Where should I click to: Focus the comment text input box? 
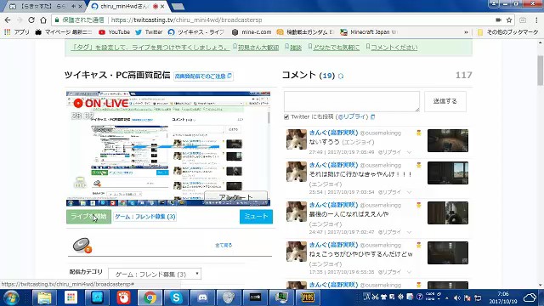click(352, 101)
